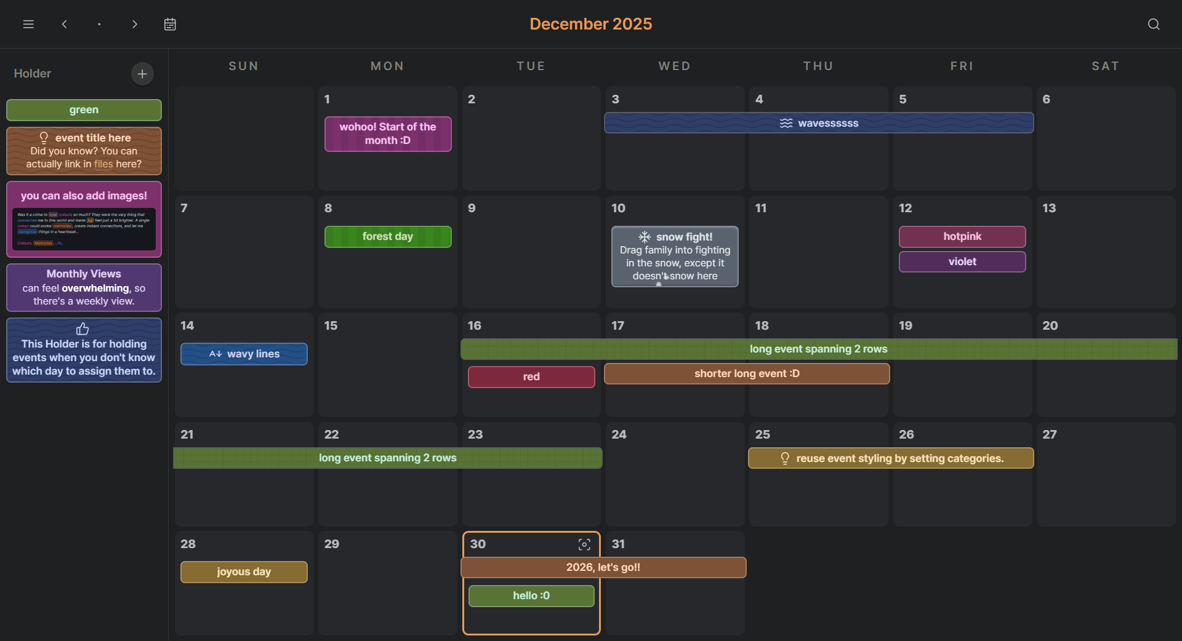Select day 24 cell
The width and height of the screenshot is (1182, 641).
coord(675,474)
